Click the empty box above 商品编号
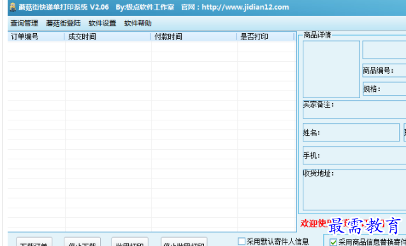The width and height of the screenshot is (406, 246). [384, 50]
